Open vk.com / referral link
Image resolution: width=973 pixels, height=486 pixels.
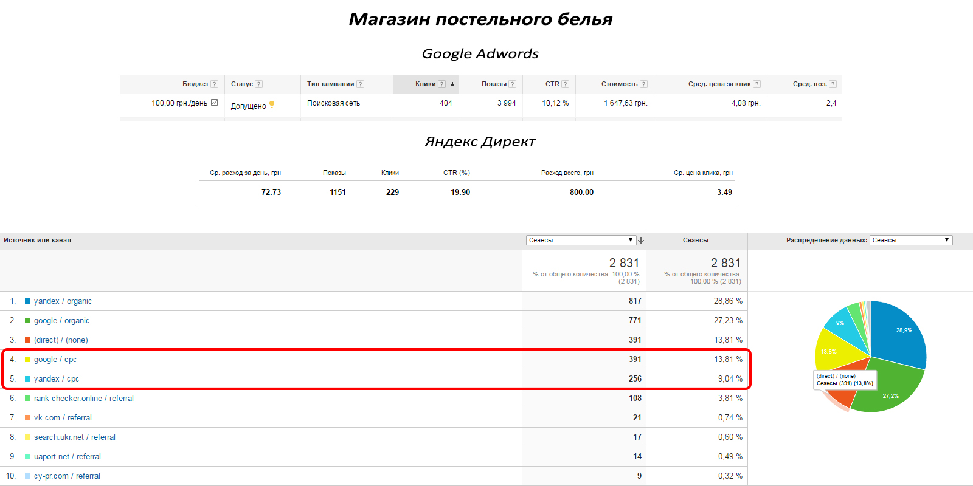click(x=63, y=417)
